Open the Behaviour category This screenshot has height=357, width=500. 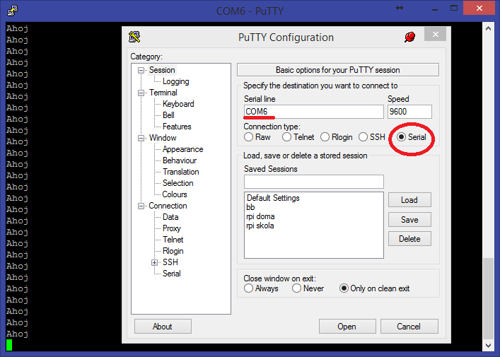coord(180,160)
